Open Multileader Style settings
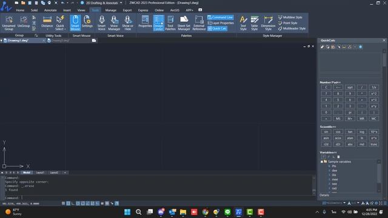 tap(292, 28)
